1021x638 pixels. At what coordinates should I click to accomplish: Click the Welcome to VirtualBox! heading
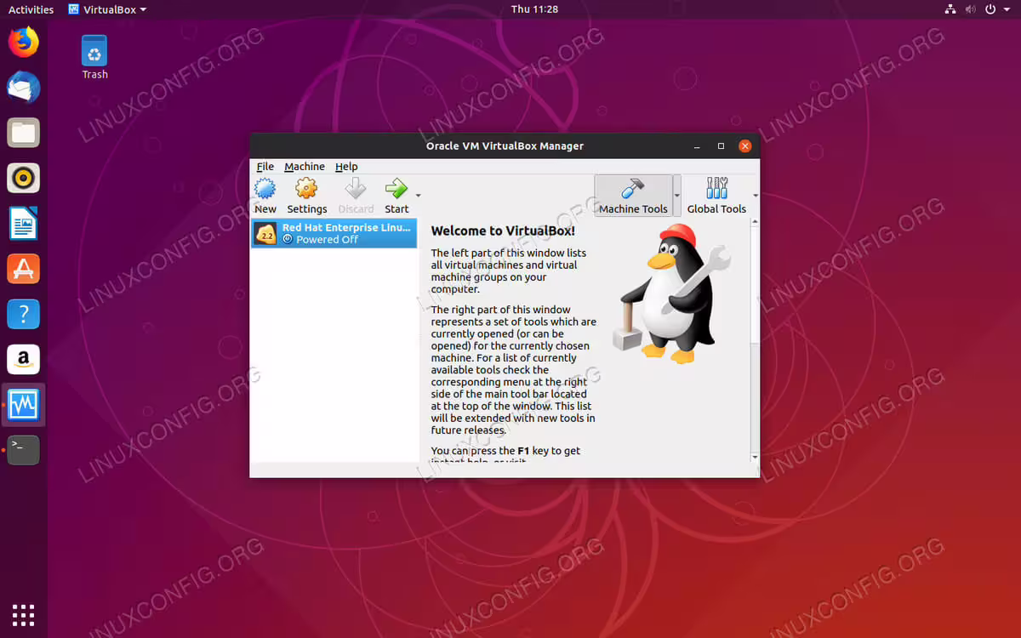pos(503,231)
